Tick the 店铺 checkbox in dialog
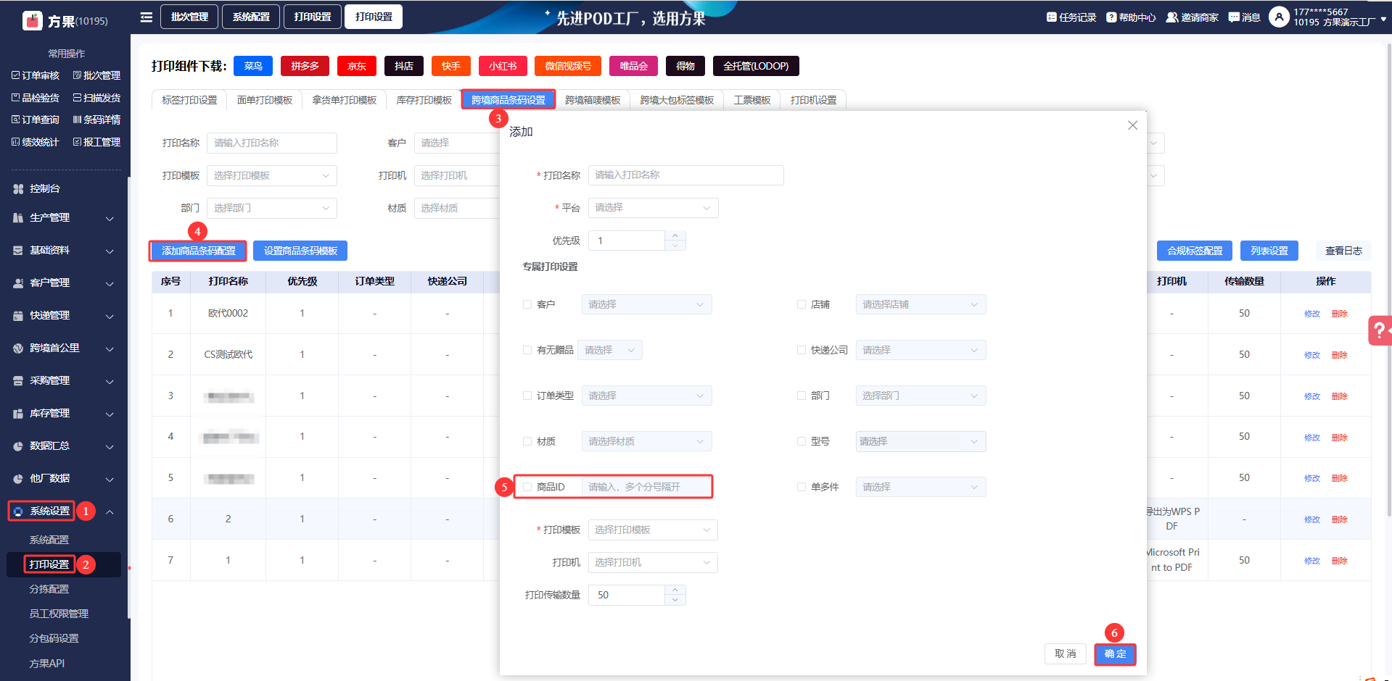 [x=802, y=304]
